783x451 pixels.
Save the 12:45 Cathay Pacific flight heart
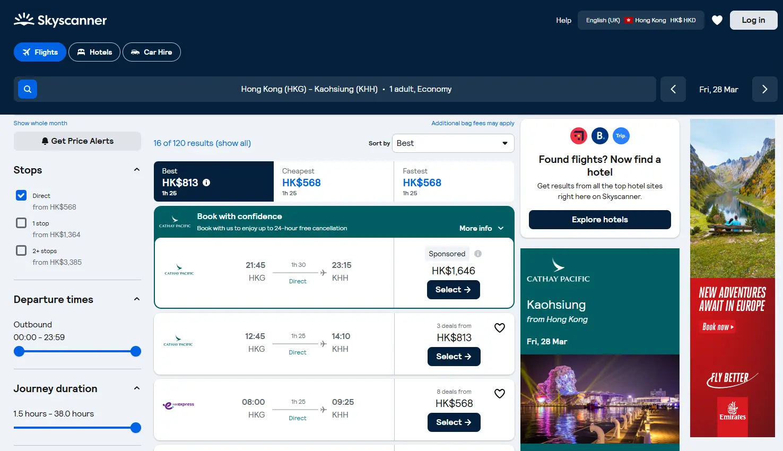500,328
